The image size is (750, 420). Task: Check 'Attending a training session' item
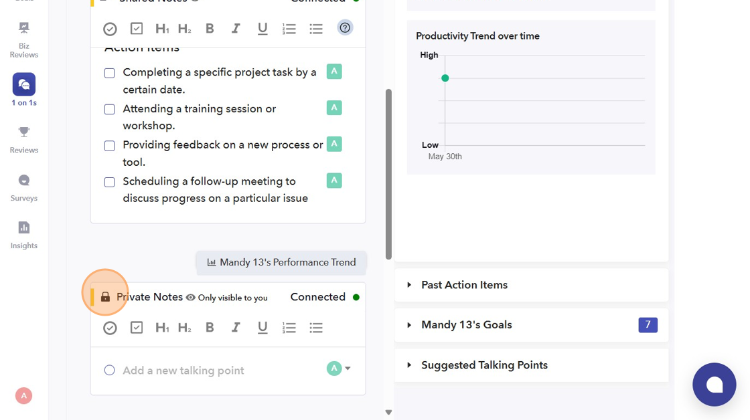[110, 109]
